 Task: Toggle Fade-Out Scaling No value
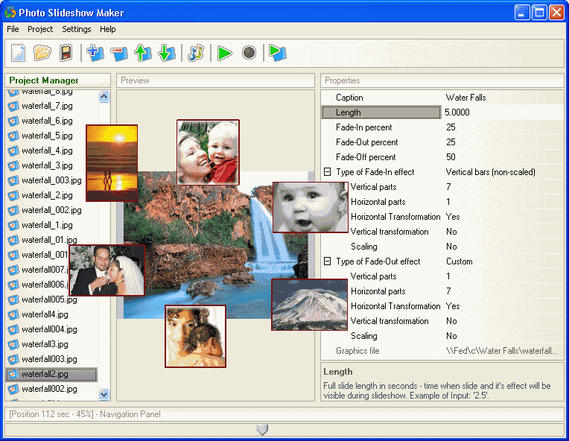click(451, 336)
